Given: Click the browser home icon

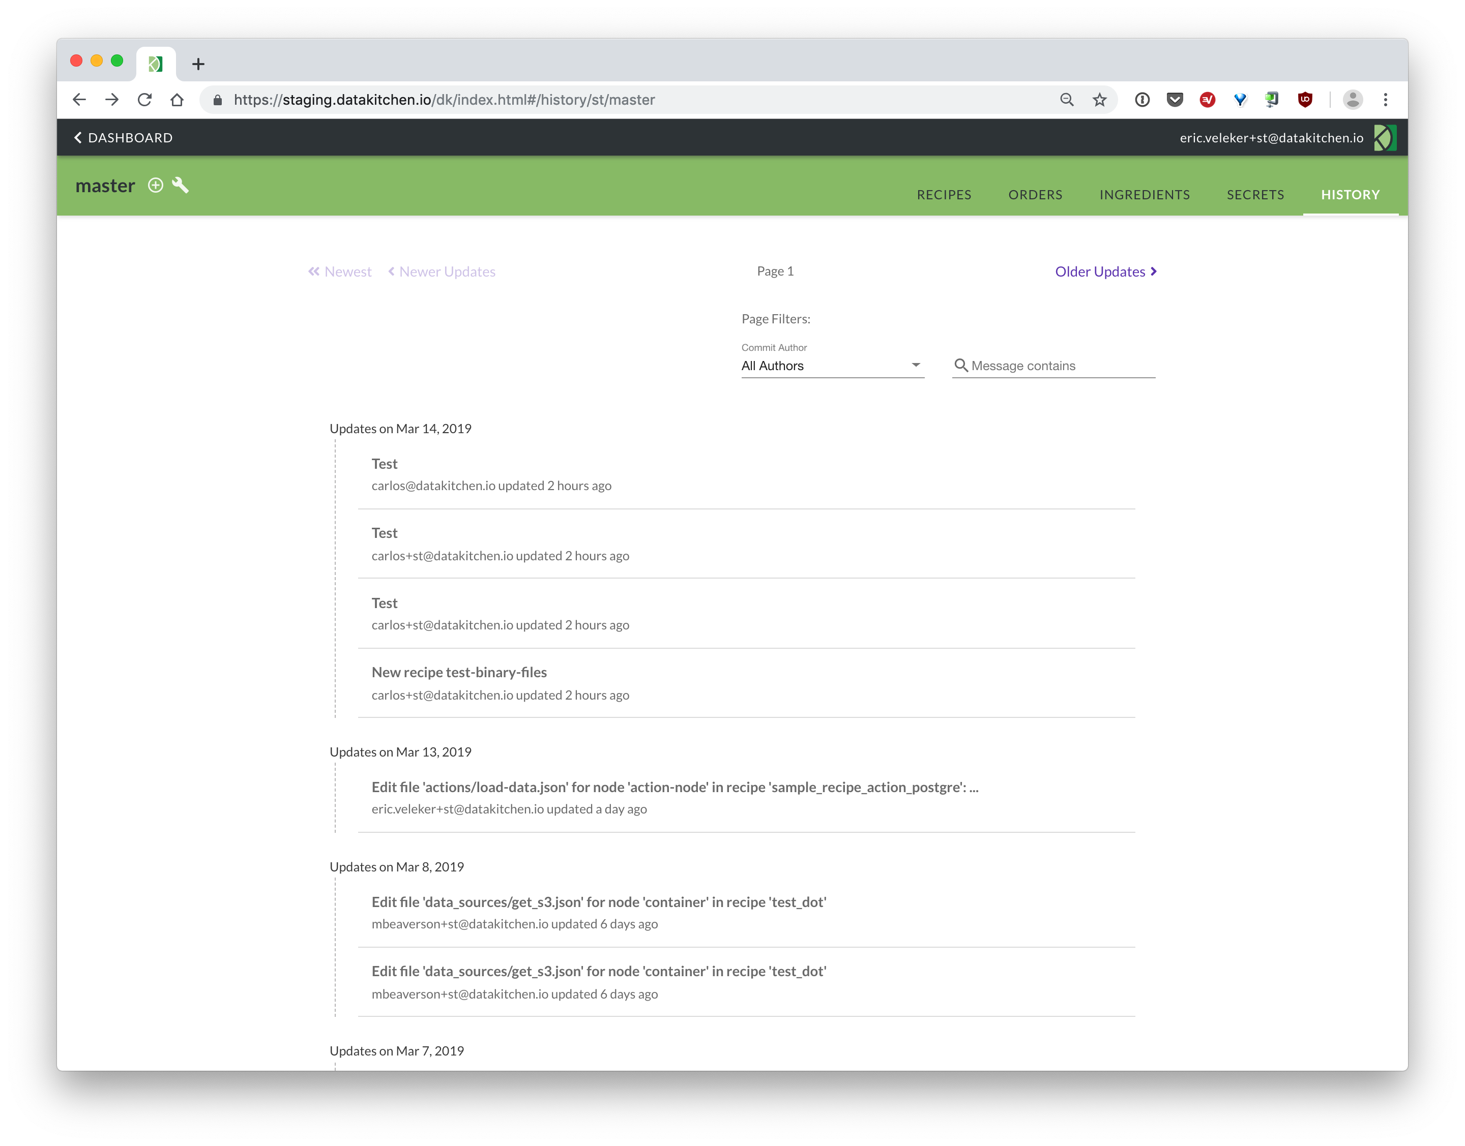Looking at the screenshot, I should pyautogui.click(x=177, y=100).
